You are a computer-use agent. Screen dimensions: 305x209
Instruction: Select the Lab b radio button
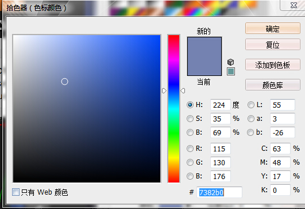[250, 132]
